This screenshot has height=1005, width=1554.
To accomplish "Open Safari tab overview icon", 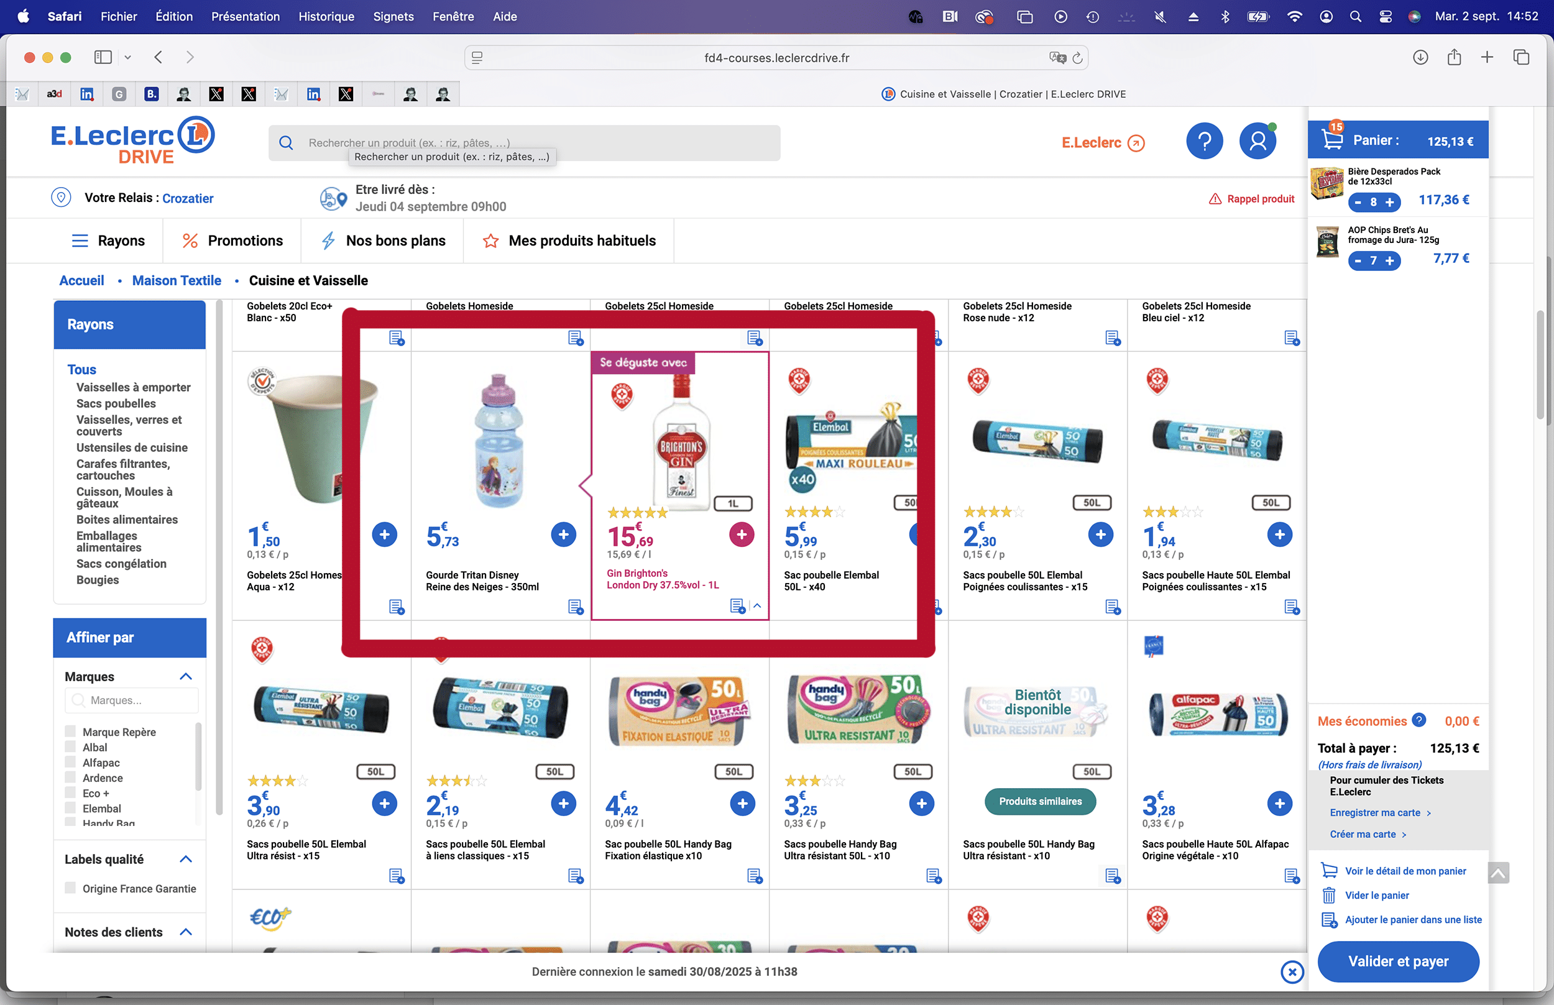I will pos(1520,57).
